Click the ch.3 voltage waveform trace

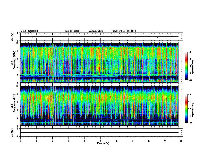[x=99, y=132]
